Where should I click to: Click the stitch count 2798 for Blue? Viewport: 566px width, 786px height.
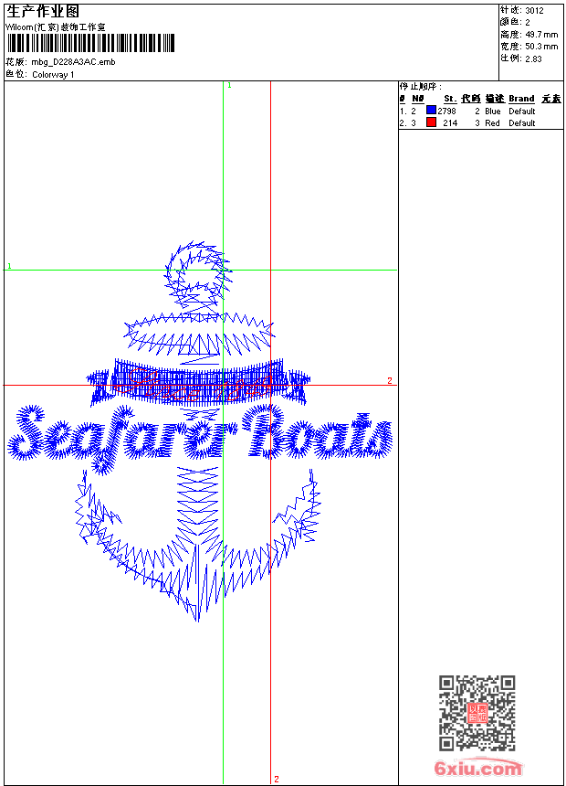[446, 112]
